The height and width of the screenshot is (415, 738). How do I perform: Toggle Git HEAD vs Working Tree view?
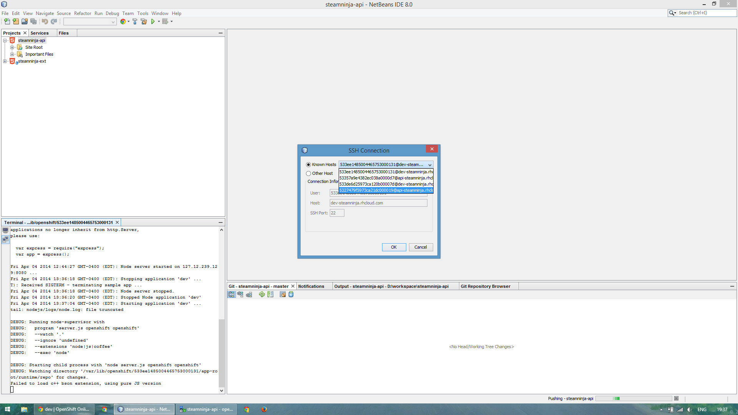click(231, 294)
